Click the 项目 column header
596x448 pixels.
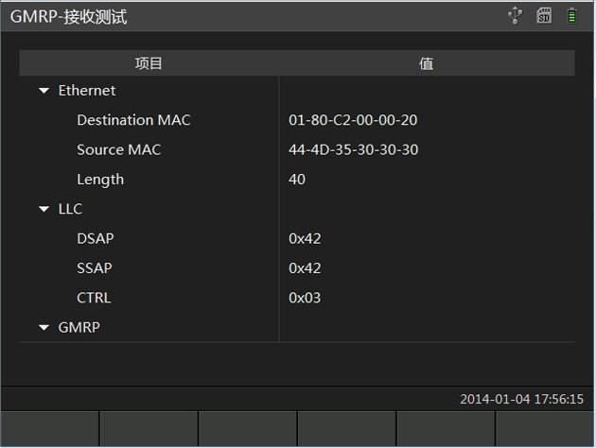point(149,63)
